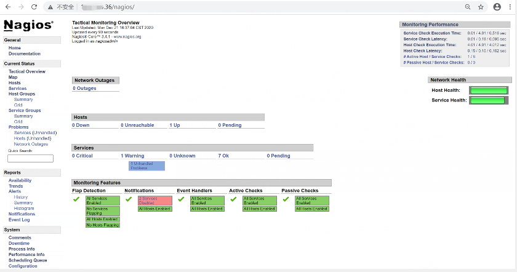
Task: Click Passive Host / Service Checks link
Action: coord(433,63)
